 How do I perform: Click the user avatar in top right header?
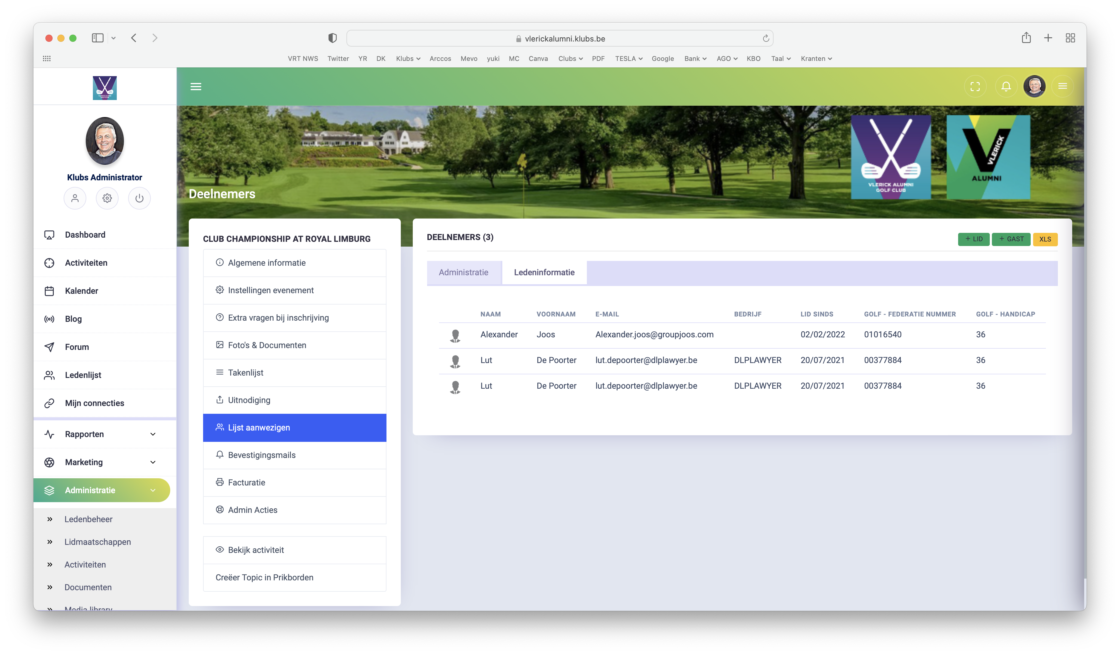[1034, 87]
